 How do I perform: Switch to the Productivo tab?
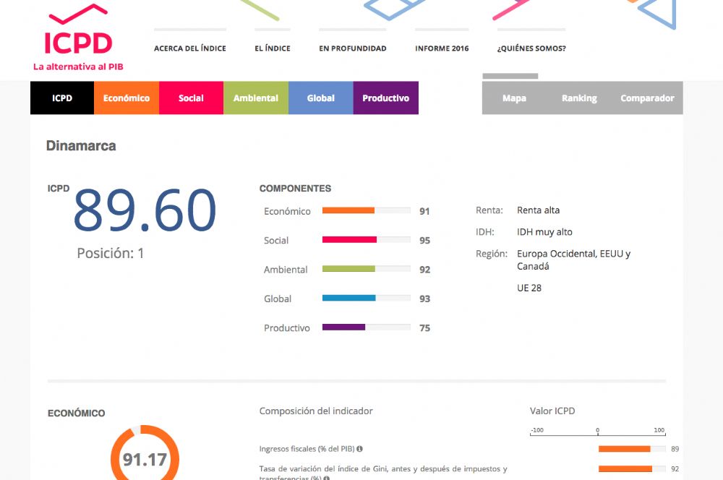point(385,98)
